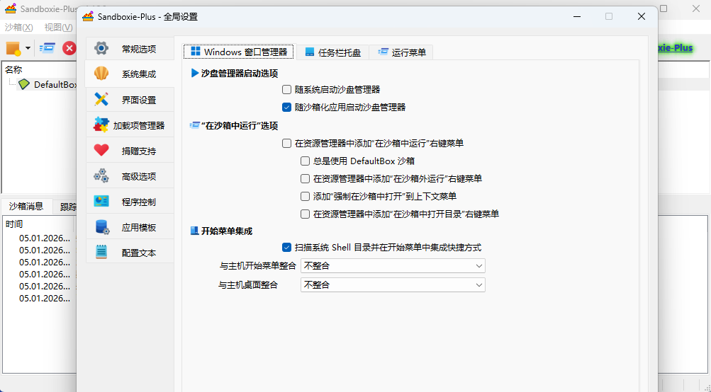Toggle 总是使用 DefaultBox 沙箱 checkbox
This screenshot has height=392, width=711.
[x=306, y=161]
